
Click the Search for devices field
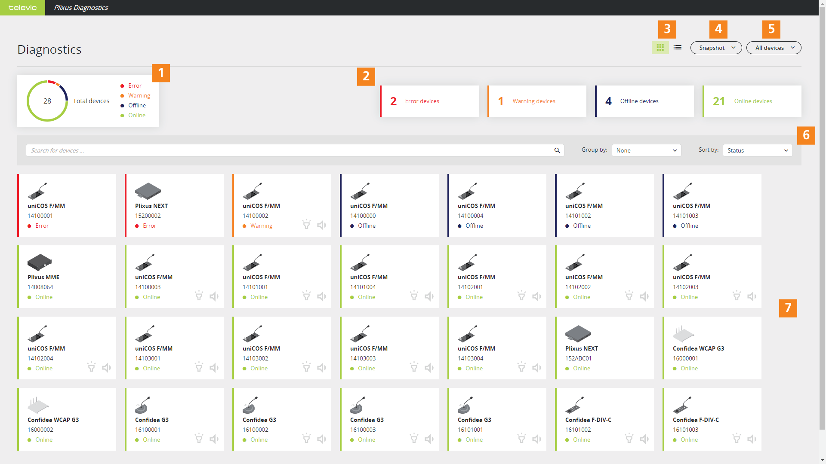click(288, 150)
